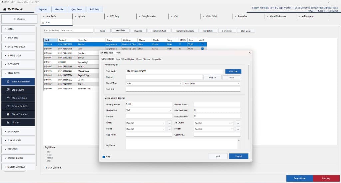Open the Marka selection dropdown
Screen dimensions: 341x183
tap(145, 129)
